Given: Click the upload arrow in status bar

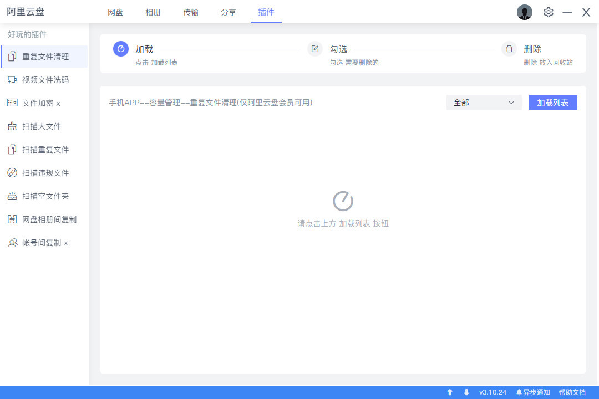Looking at the screenshot, I should pyautogui.click(x=450, y=392).
